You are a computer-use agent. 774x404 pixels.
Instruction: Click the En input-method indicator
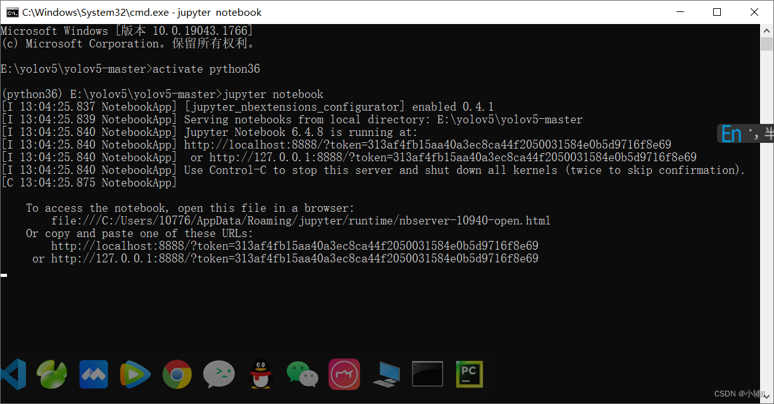[x=731, y=134]
